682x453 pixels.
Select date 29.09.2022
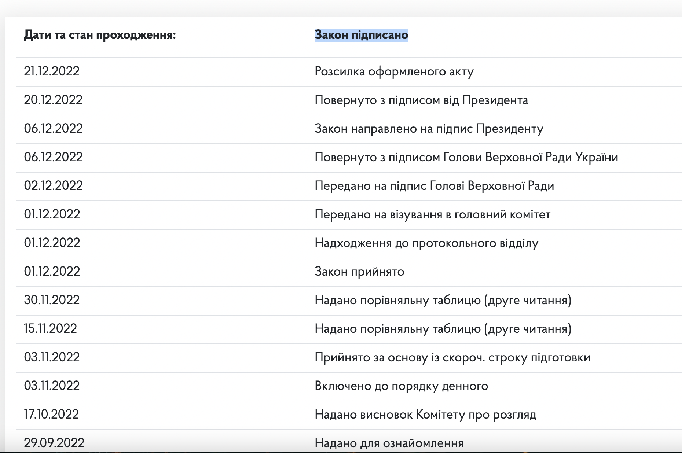54,443
